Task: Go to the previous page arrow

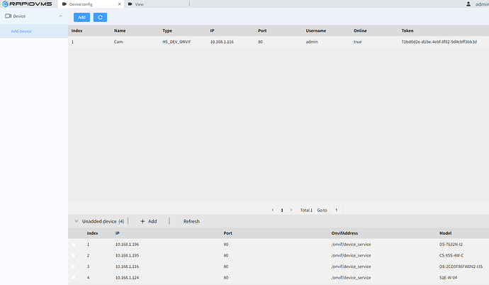Action: [x=273, y=211]
